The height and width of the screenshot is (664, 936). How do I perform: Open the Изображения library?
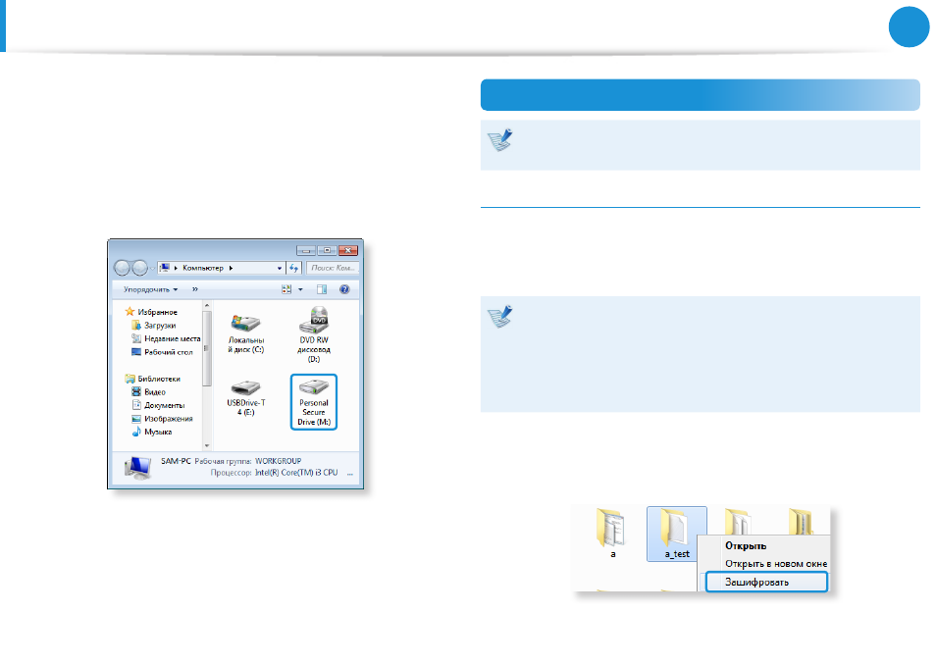coord(162,418)
